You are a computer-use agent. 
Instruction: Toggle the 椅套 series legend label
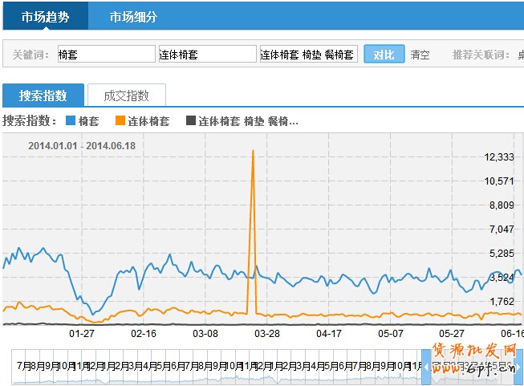(88, 121)
